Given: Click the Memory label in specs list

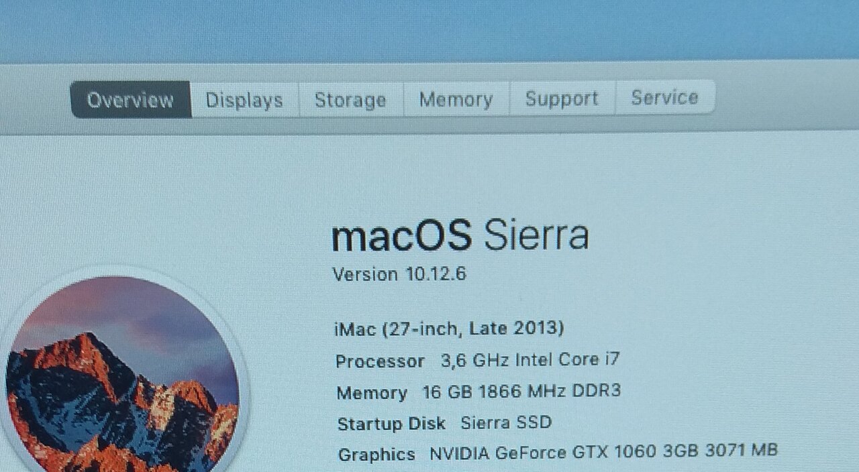Looking at the screenshot, I should (x=372, y=393).
